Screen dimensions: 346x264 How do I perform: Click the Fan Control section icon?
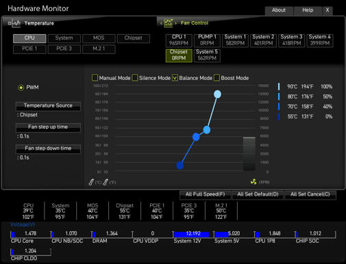169,23
